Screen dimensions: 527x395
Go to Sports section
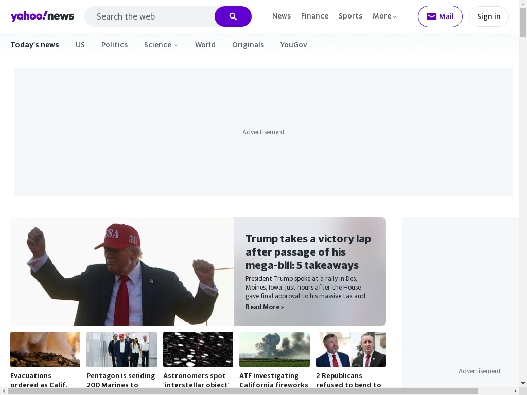point(350,16)
